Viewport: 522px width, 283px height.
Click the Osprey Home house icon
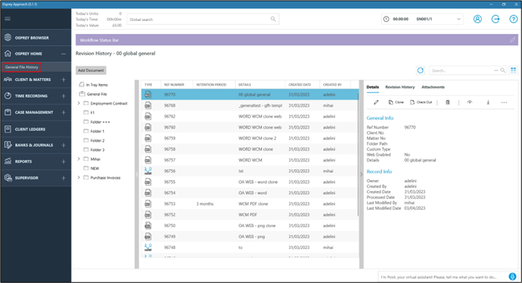click(8, 54)
